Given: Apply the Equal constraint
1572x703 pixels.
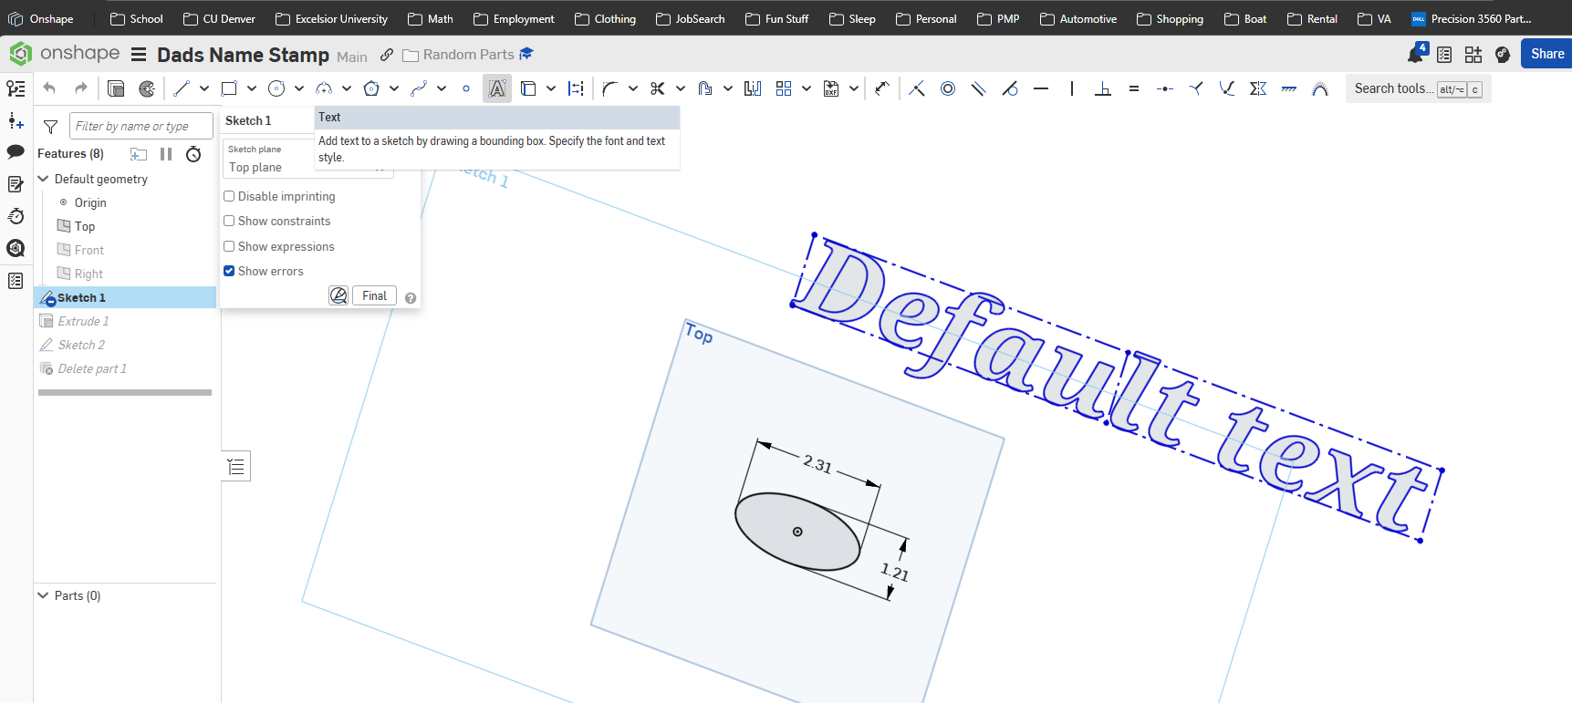Looking at the screenshot, I should click(x=1133, y=88).
